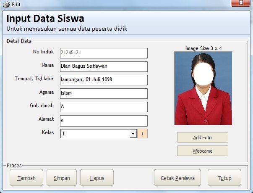The image size is (253, 193).
Task: Print using Cetak Persiswa button
Action: pyautogui.click(x=177, y=177)
